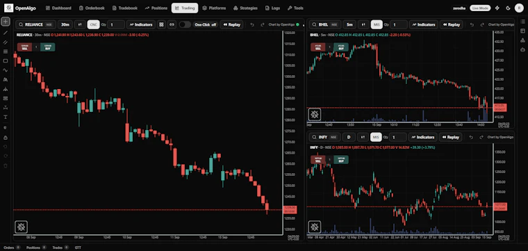This screenshot has height=251, width=528.
Task: Click BUY button on RELIANCE chart
Action: click(x=48, y=47)
